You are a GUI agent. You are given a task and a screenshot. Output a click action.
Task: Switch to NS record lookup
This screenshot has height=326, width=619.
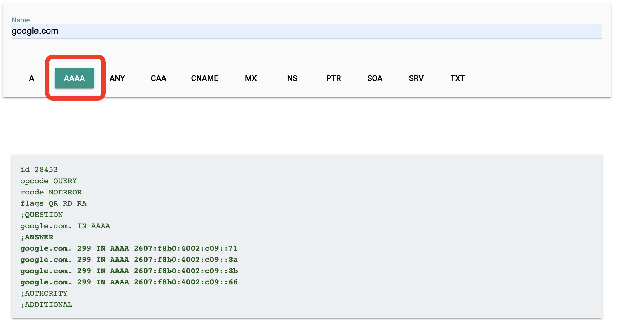click(x=292, y=78)
